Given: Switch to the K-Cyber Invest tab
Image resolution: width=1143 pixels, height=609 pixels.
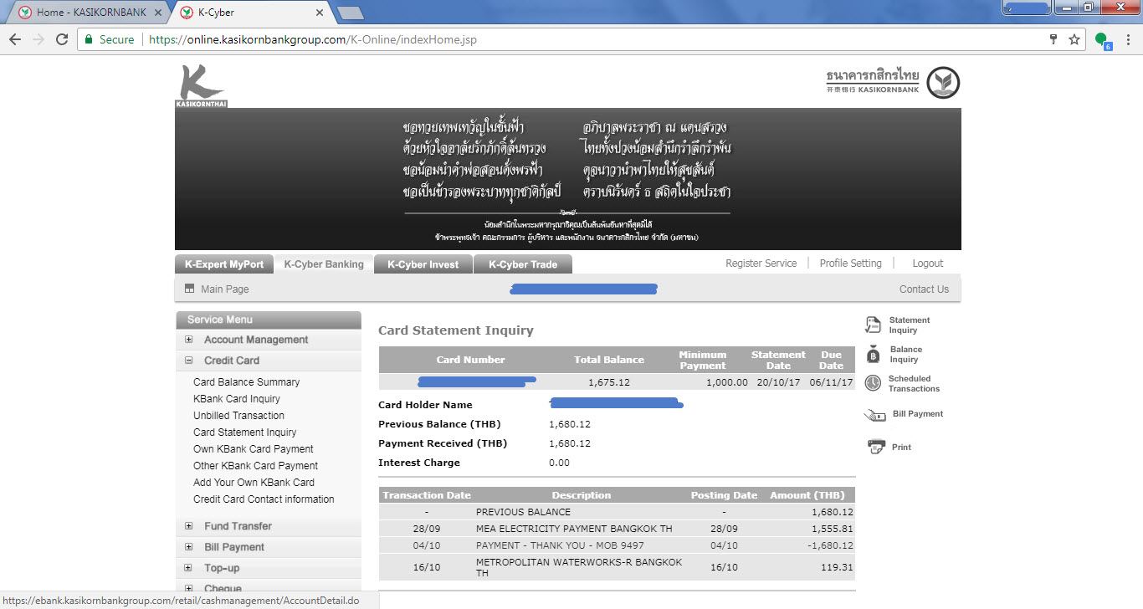Looking at the screenshot, I should pos(423,264).
